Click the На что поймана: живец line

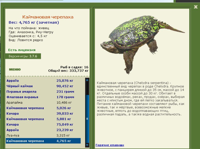(29, 28)
